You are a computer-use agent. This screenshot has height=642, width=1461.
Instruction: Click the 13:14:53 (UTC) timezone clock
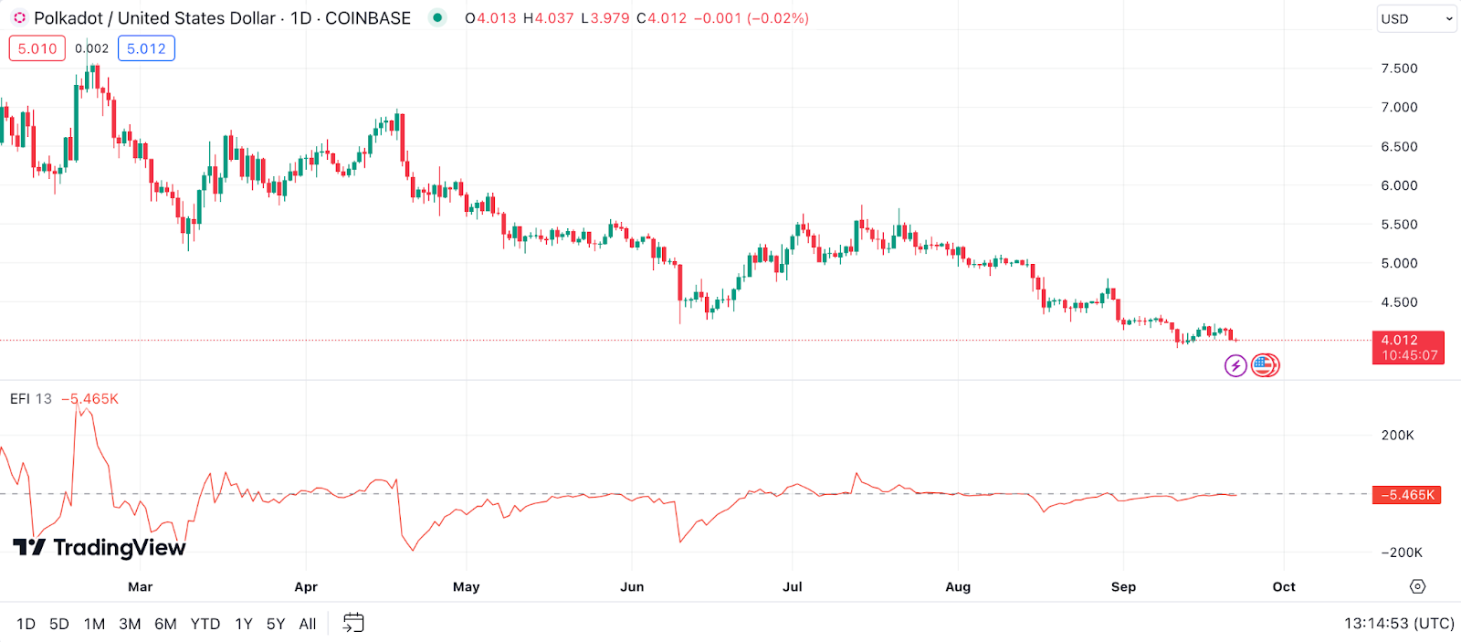tap(1399, 624)
